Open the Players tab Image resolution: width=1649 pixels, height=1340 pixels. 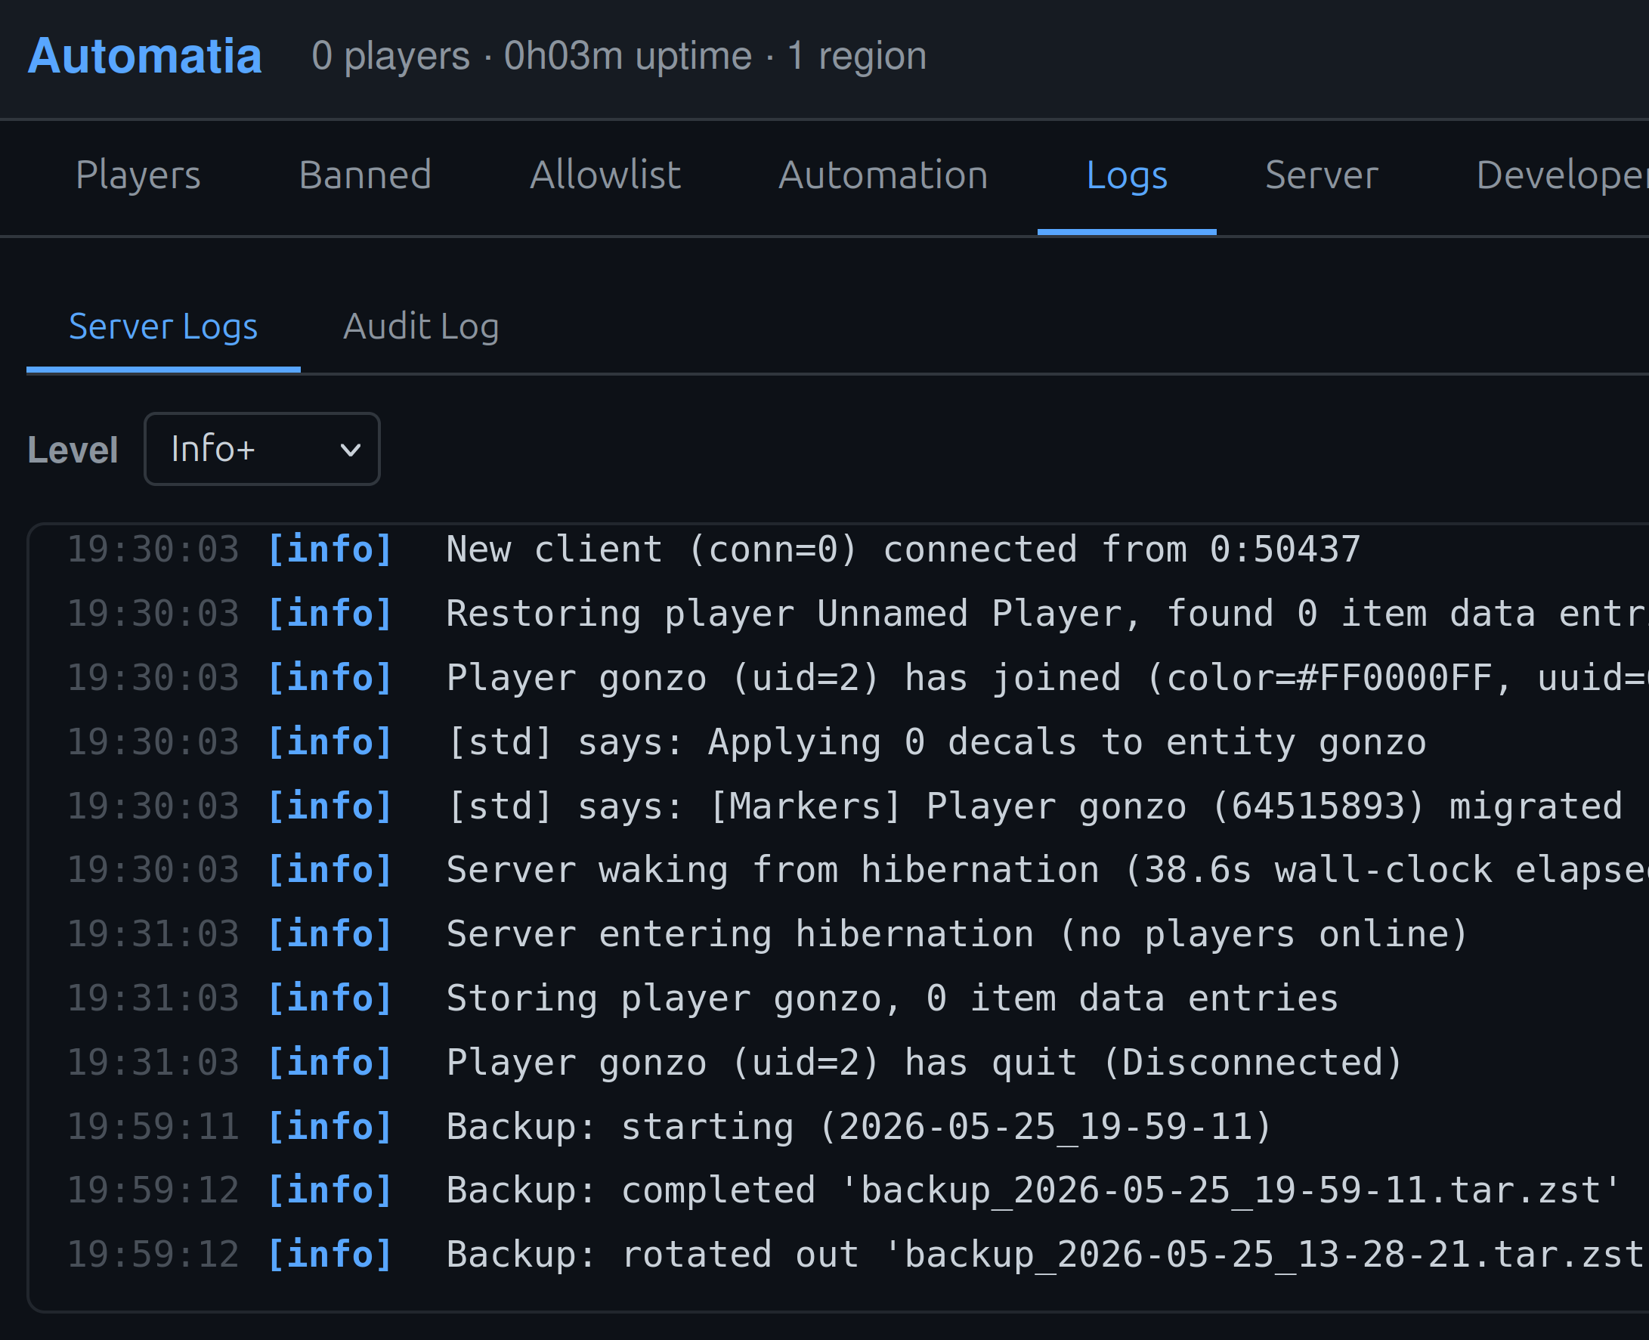coord(138,175)
